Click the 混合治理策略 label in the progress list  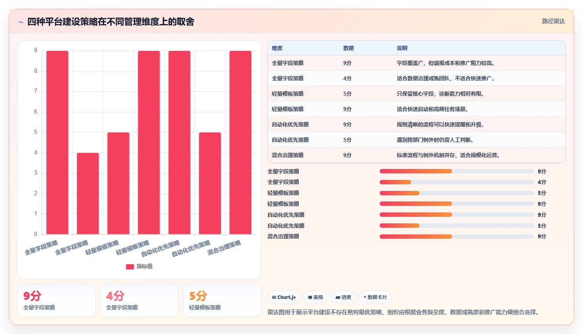pos(283,237)
